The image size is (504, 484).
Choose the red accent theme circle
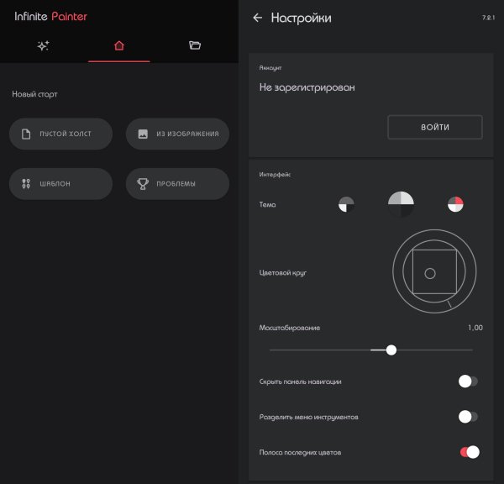tap(455, 204)
